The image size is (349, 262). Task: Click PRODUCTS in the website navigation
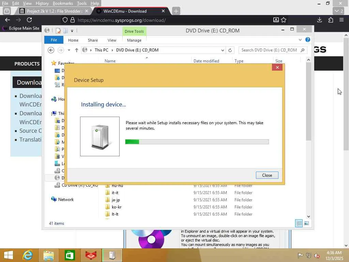[x=27, y=64]
